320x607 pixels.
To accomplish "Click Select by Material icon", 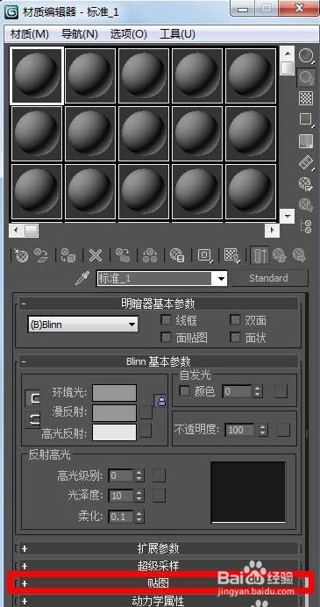I will pyautogui.click(x=307, y=204).
